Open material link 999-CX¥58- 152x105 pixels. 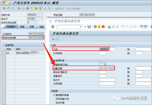23,53
